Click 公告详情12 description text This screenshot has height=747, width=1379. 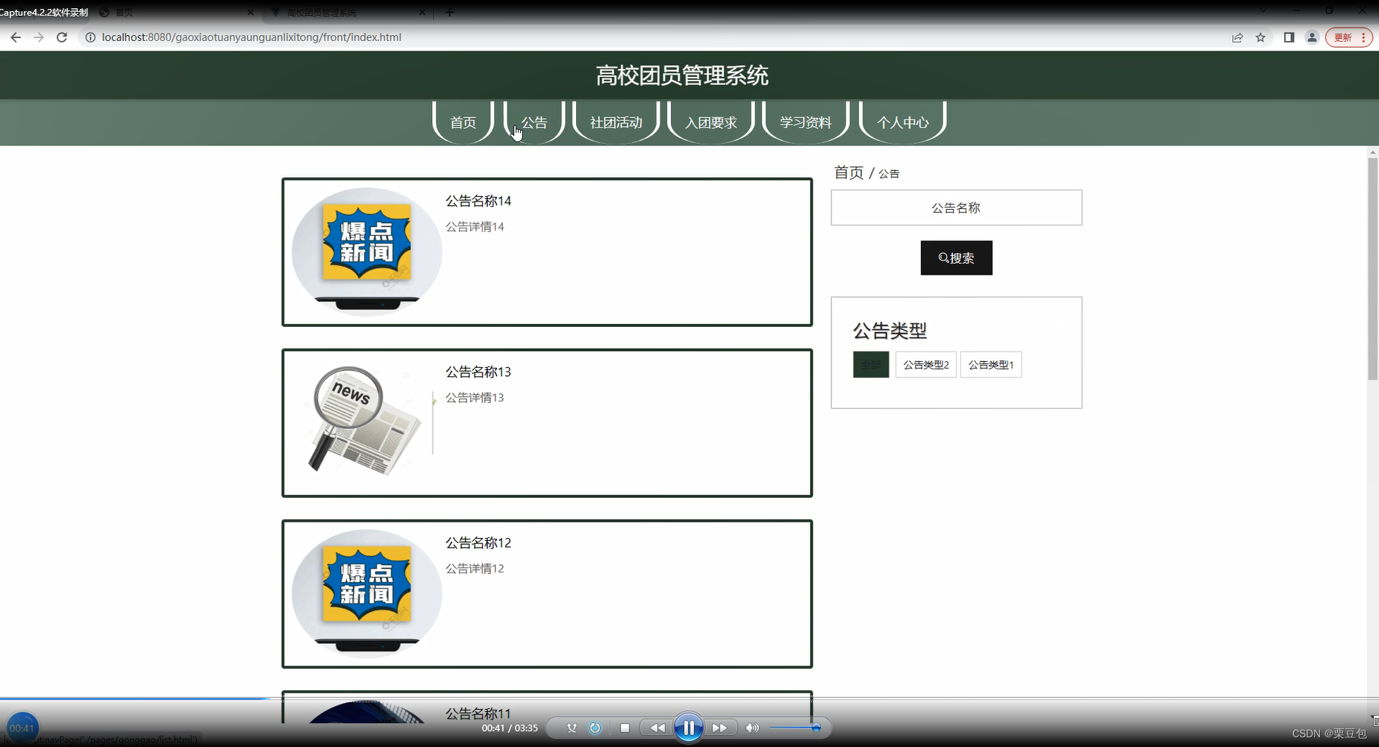click(475, 569)
